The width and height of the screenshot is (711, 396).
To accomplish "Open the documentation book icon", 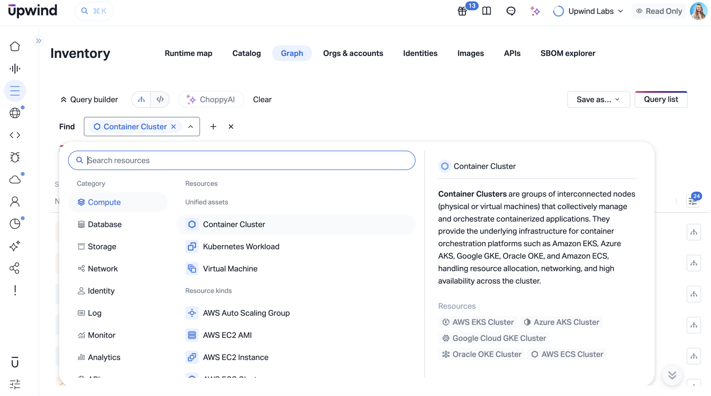I will coord(487,11).
